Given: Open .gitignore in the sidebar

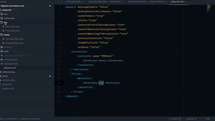Looking at the screenshot, I should [7, 84].
